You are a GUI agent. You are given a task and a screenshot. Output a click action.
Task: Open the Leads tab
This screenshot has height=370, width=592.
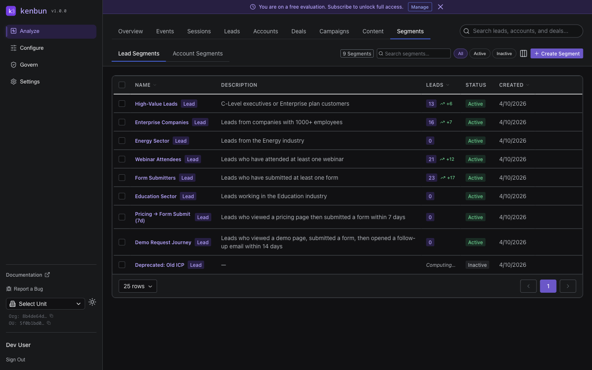coord(232,31)
